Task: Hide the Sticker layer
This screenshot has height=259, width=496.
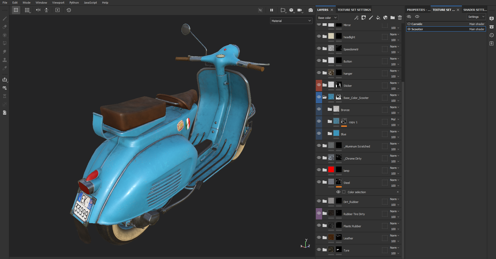Action: coord(319,85)
